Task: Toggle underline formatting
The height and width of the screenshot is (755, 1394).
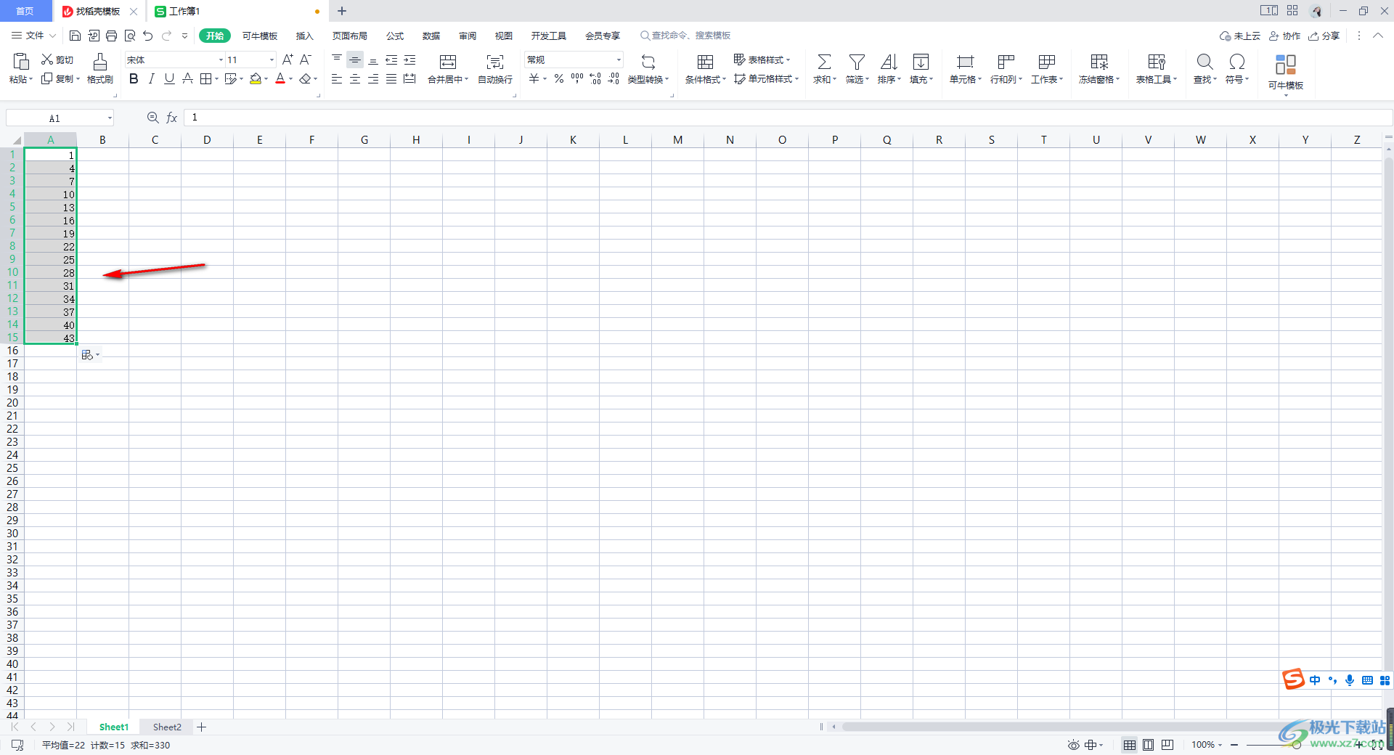Action: click(x=169, y=78)
